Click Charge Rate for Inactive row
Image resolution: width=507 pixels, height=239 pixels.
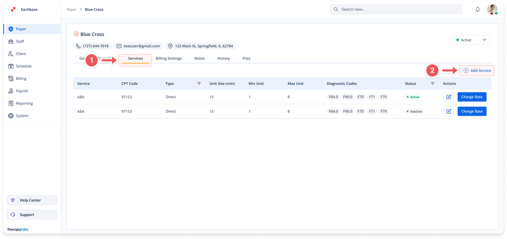[x=472, y=111]
